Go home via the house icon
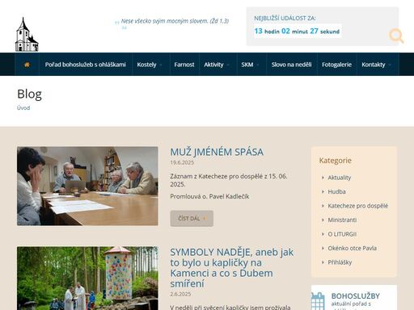This screenshot has width=414, height=310. [27, 65]
